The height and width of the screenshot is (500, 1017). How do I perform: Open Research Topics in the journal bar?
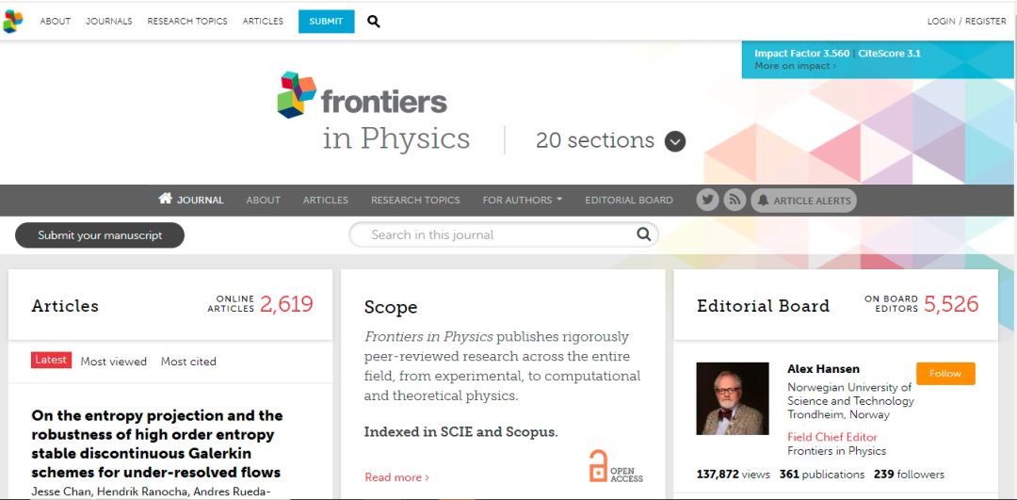(415, 200)
